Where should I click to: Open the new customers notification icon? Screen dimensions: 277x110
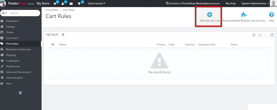[x=63, y=3]
